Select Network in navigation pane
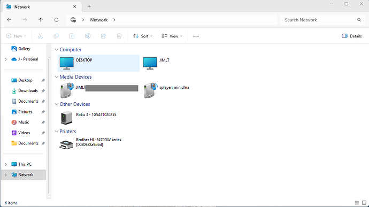 [24, 175]
